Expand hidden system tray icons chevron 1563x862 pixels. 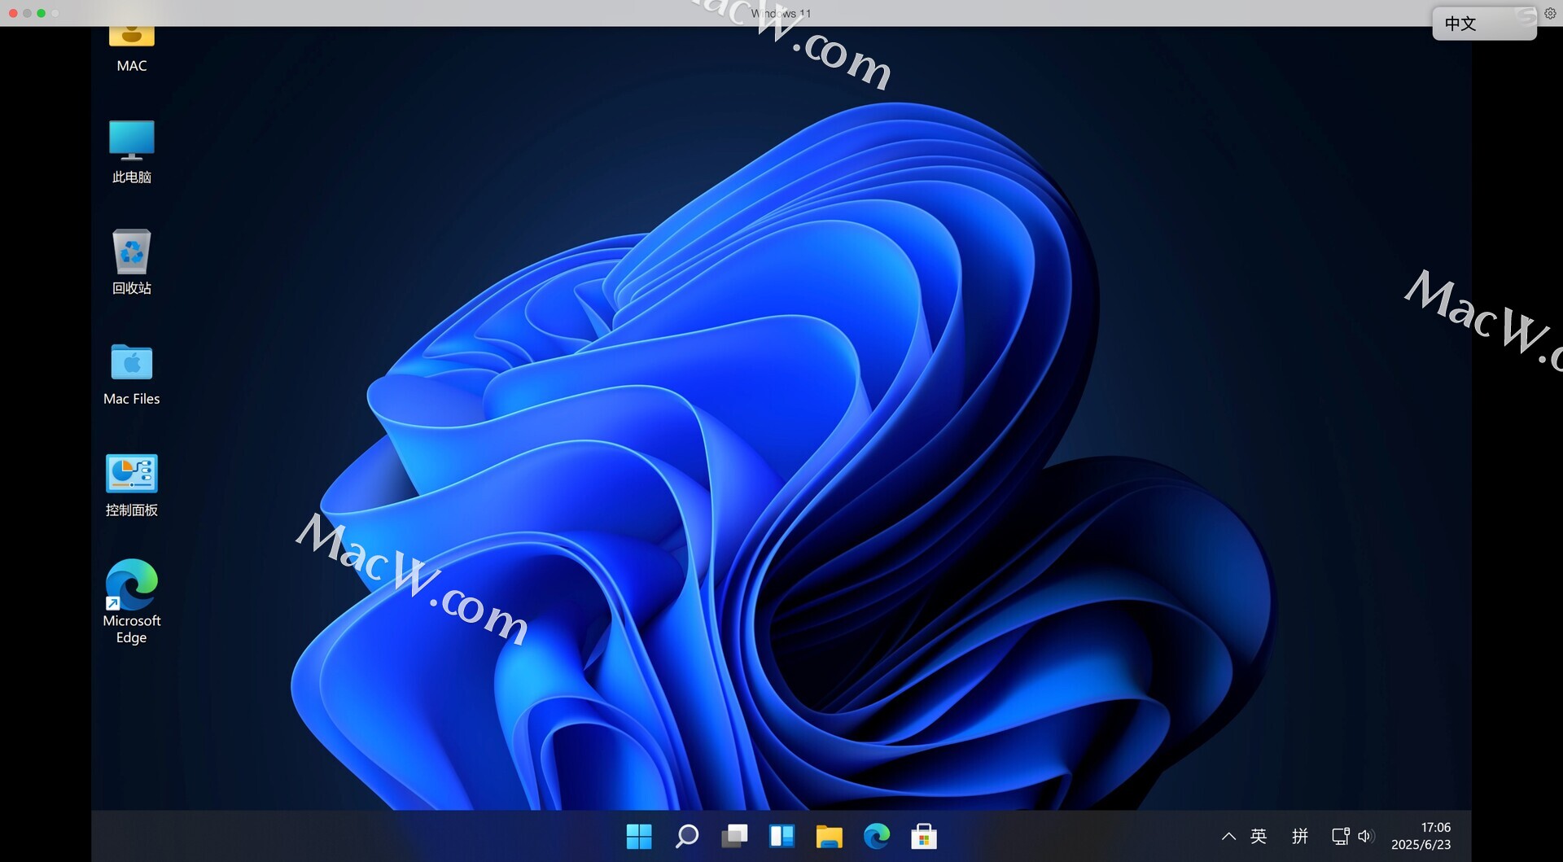pyautogui.click(x=1228, y=836)
